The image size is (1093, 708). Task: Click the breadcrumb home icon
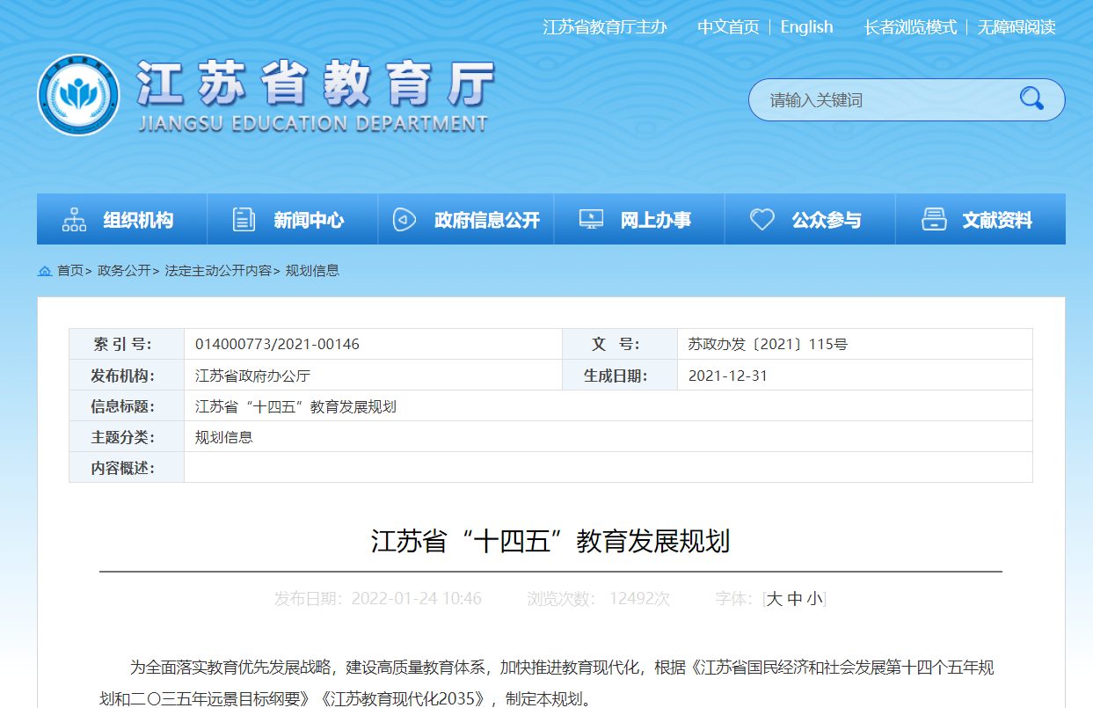[x=45, y=271]
